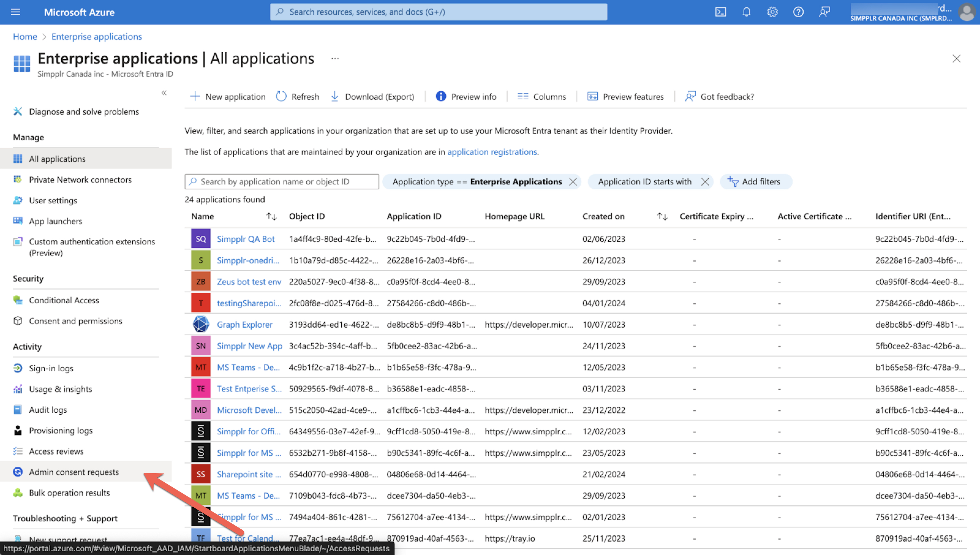The width and height of the screenshot is (980, 555).
Task: Close the Enterprise applications blade
Action: point(956,59)
